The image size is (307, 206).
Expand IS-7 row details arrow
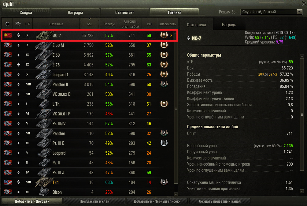tap(171, 36)
